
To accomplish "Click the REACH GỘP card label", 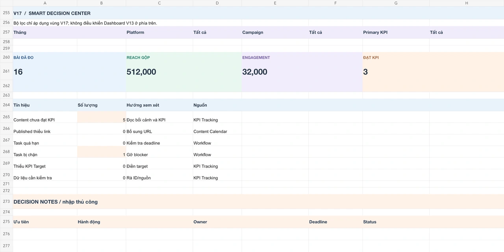I will click(x=138, y=58).
